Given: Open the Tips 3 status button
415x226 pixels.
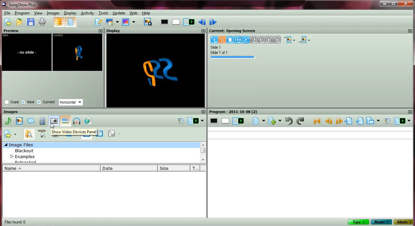Looking at the screenshot, I should click(x=359, y=222).
